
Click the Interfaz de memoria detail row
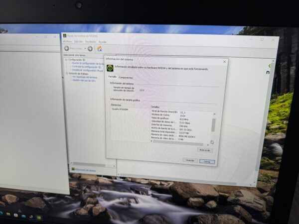[x=169, y=125]
